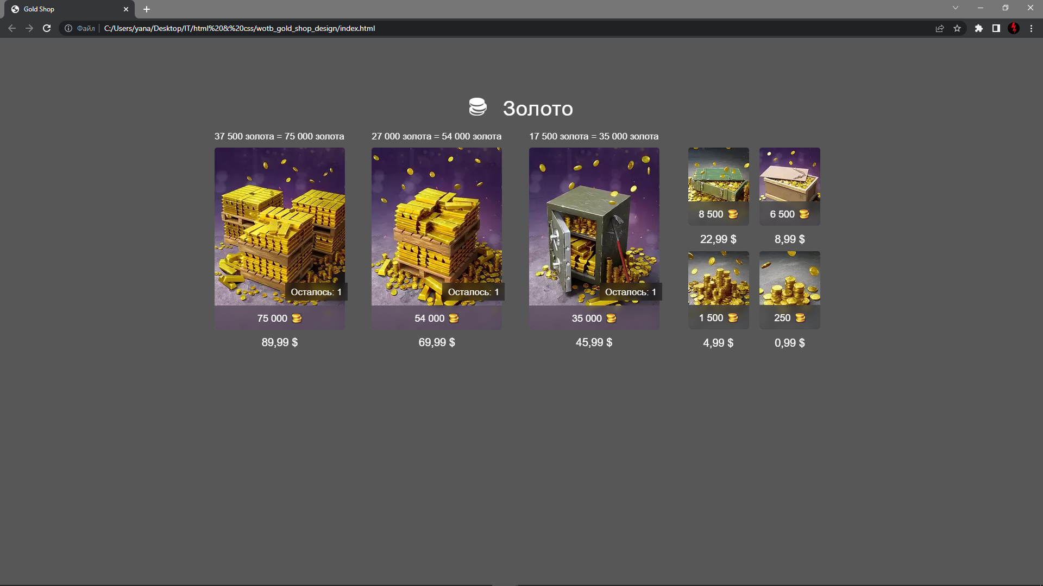Open a new tab with plus button
This screenshot has width=1043, height=586.
pos(147,9)
